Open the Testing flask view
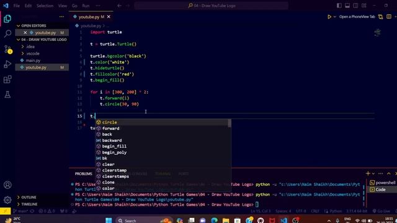Image resolution: width=397 pixels, height=223 pixels. pos(7,95)
